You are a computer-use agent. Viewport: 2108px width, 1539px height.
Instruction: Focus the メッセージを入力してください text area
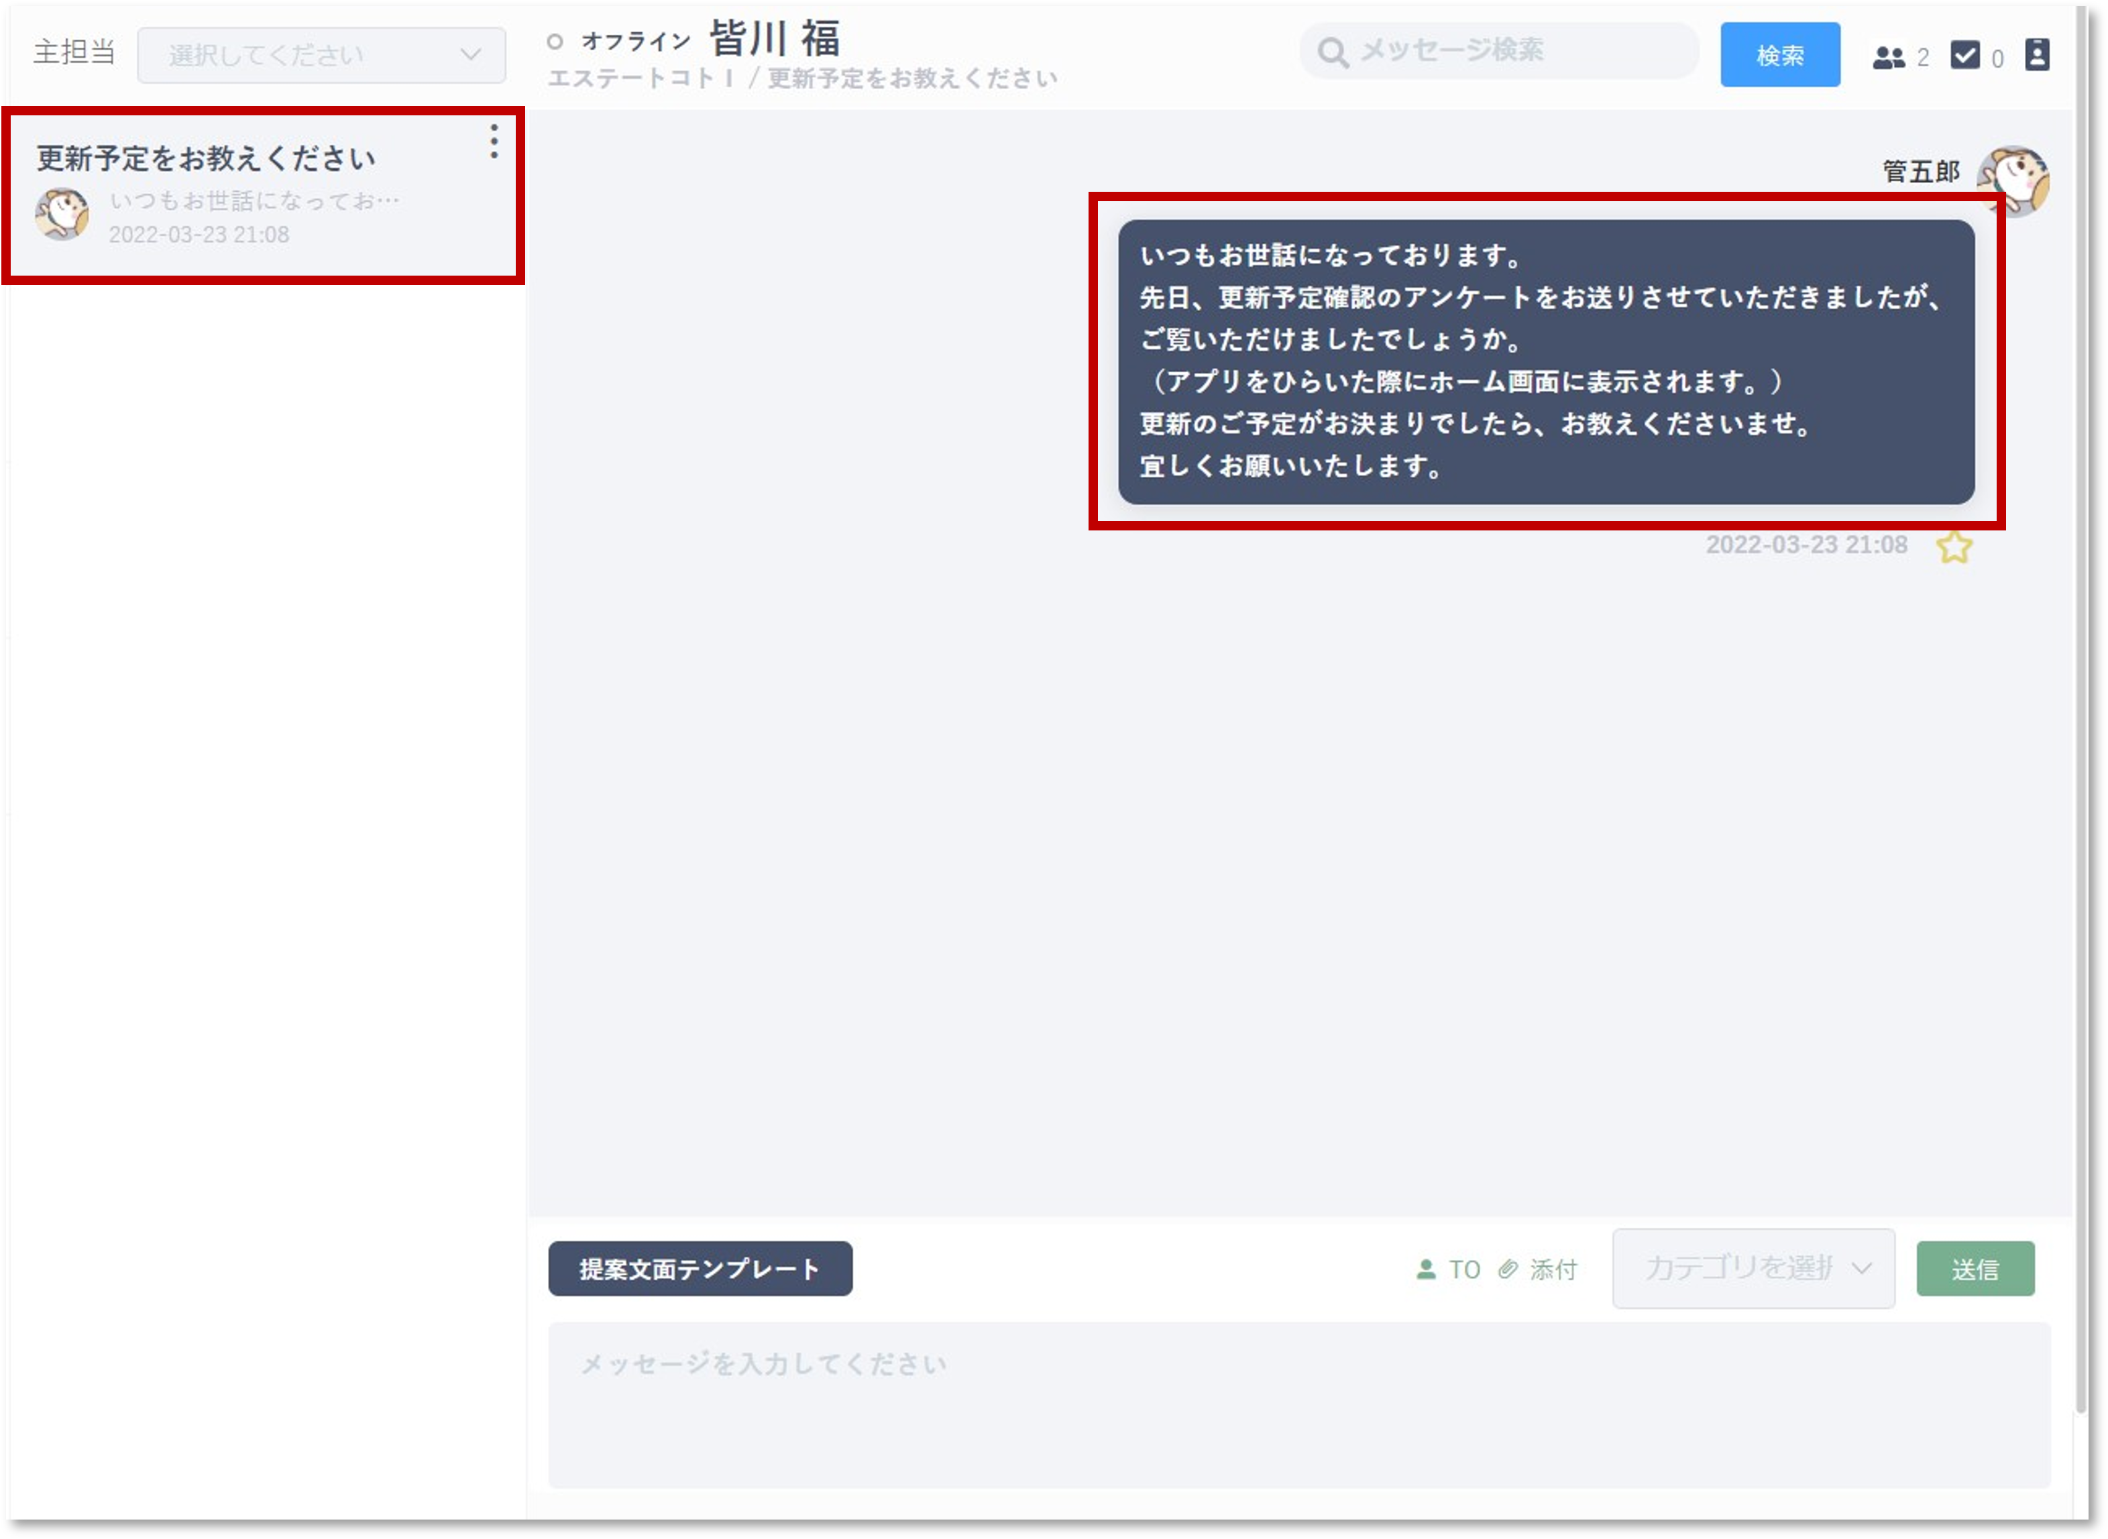1298,1404
